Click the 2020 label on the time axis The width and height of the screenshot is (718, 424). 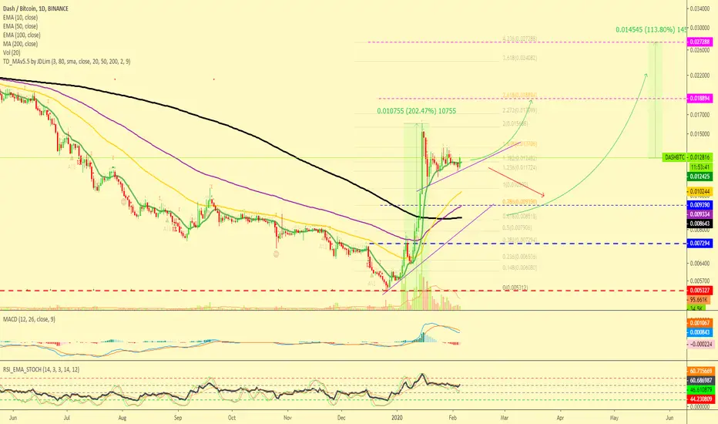coord(397,418)
